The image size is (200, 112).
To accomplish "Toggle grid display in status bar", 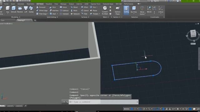I will 132,109.
